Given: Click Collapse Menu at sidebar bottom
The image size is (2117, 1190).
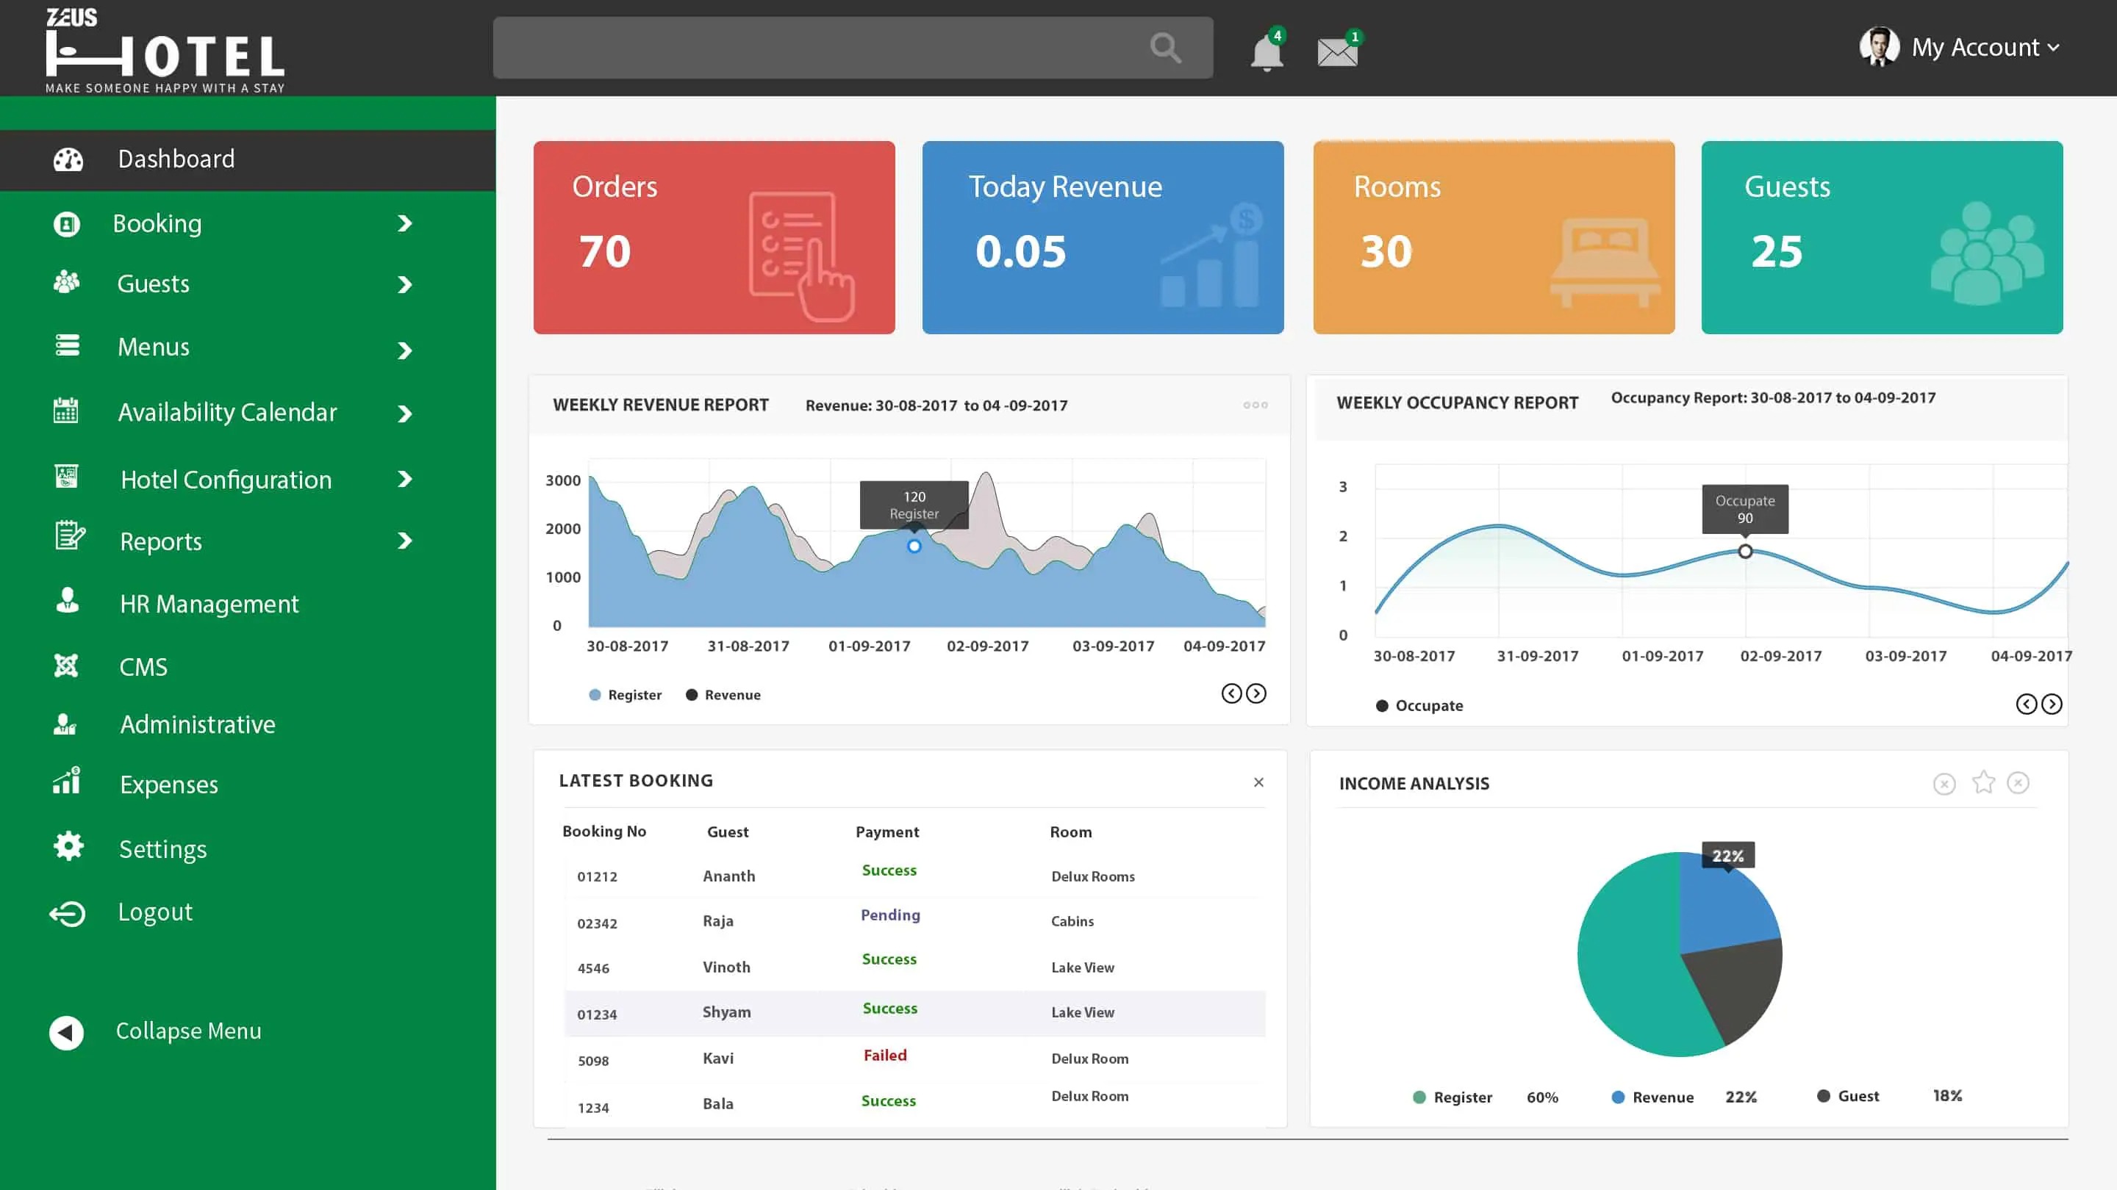Looking at the screenshot, I should (187, 1030).
